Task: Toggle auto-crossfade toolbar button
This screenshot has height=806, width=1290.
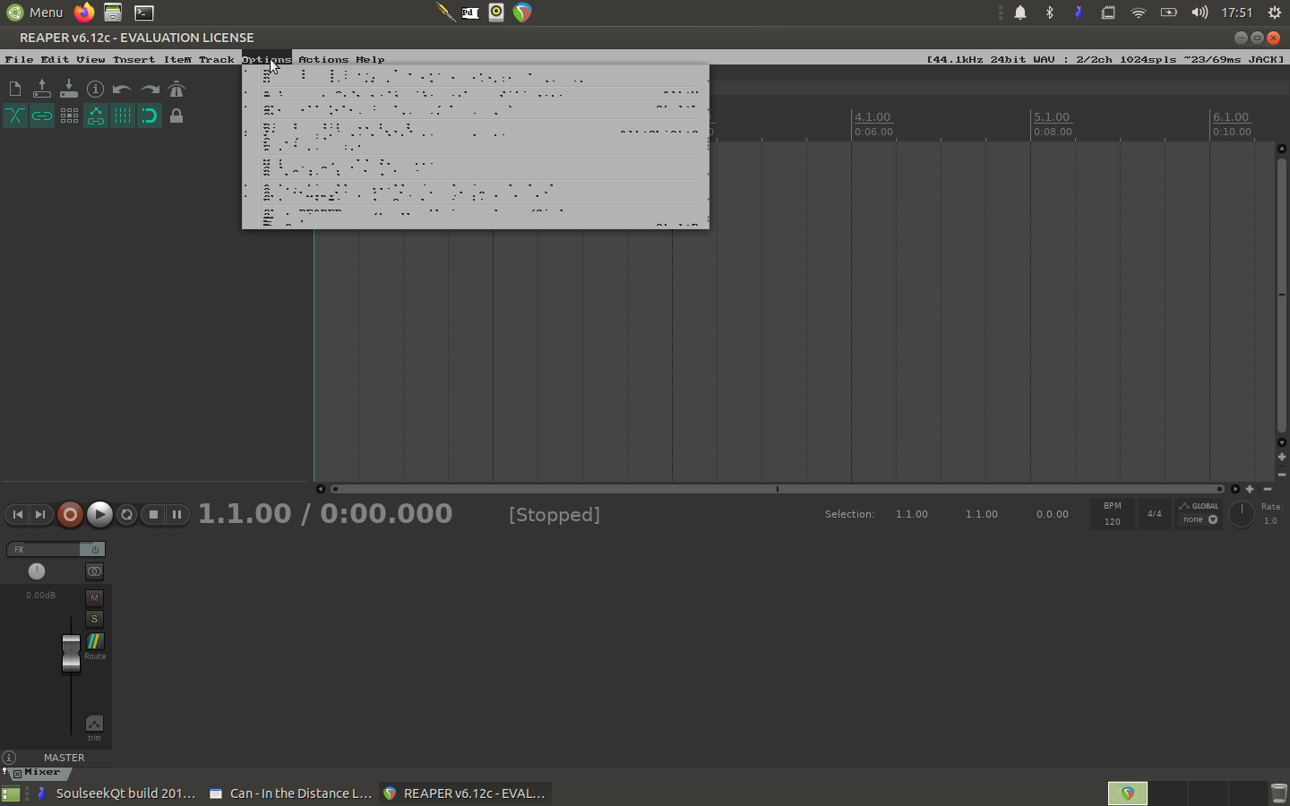Action: coord(15,116)
